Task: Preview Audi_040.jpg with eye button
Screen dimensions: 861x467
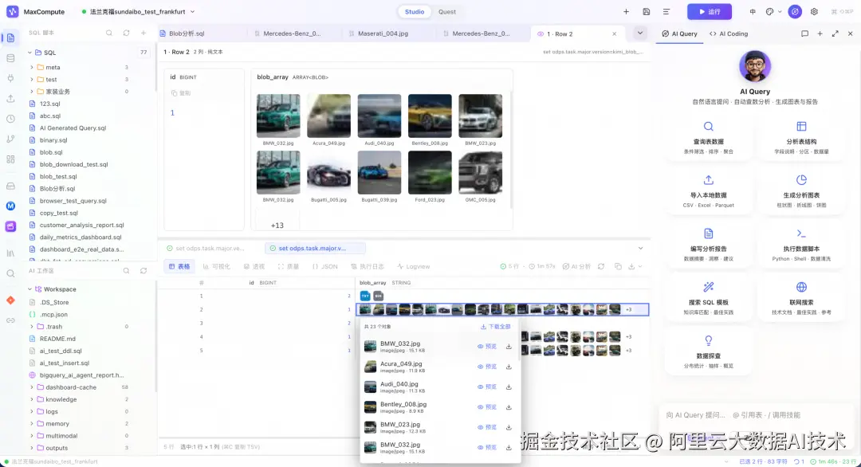Action: 487,387
